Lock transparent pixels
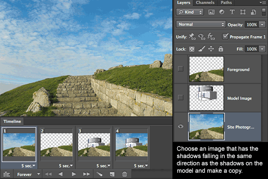Viewport: 268px width, 179px height. click(191, 49)
